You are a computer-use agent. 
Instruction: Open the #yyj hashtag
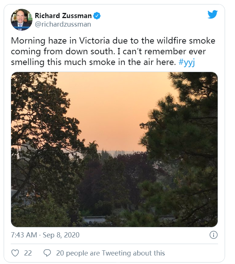186,62
